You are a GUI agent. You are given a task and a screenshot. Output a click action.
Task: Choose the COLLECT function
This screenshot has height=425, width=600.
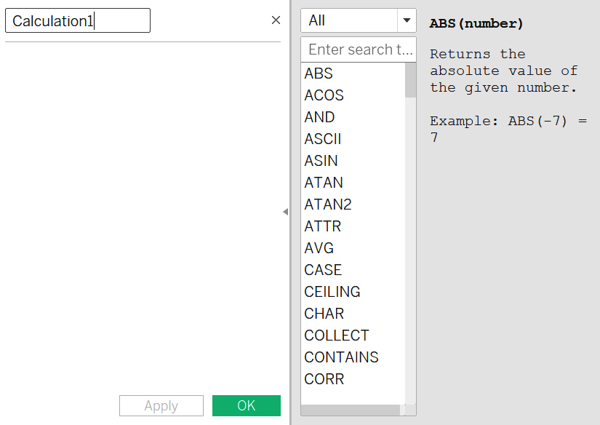point(336,335)
